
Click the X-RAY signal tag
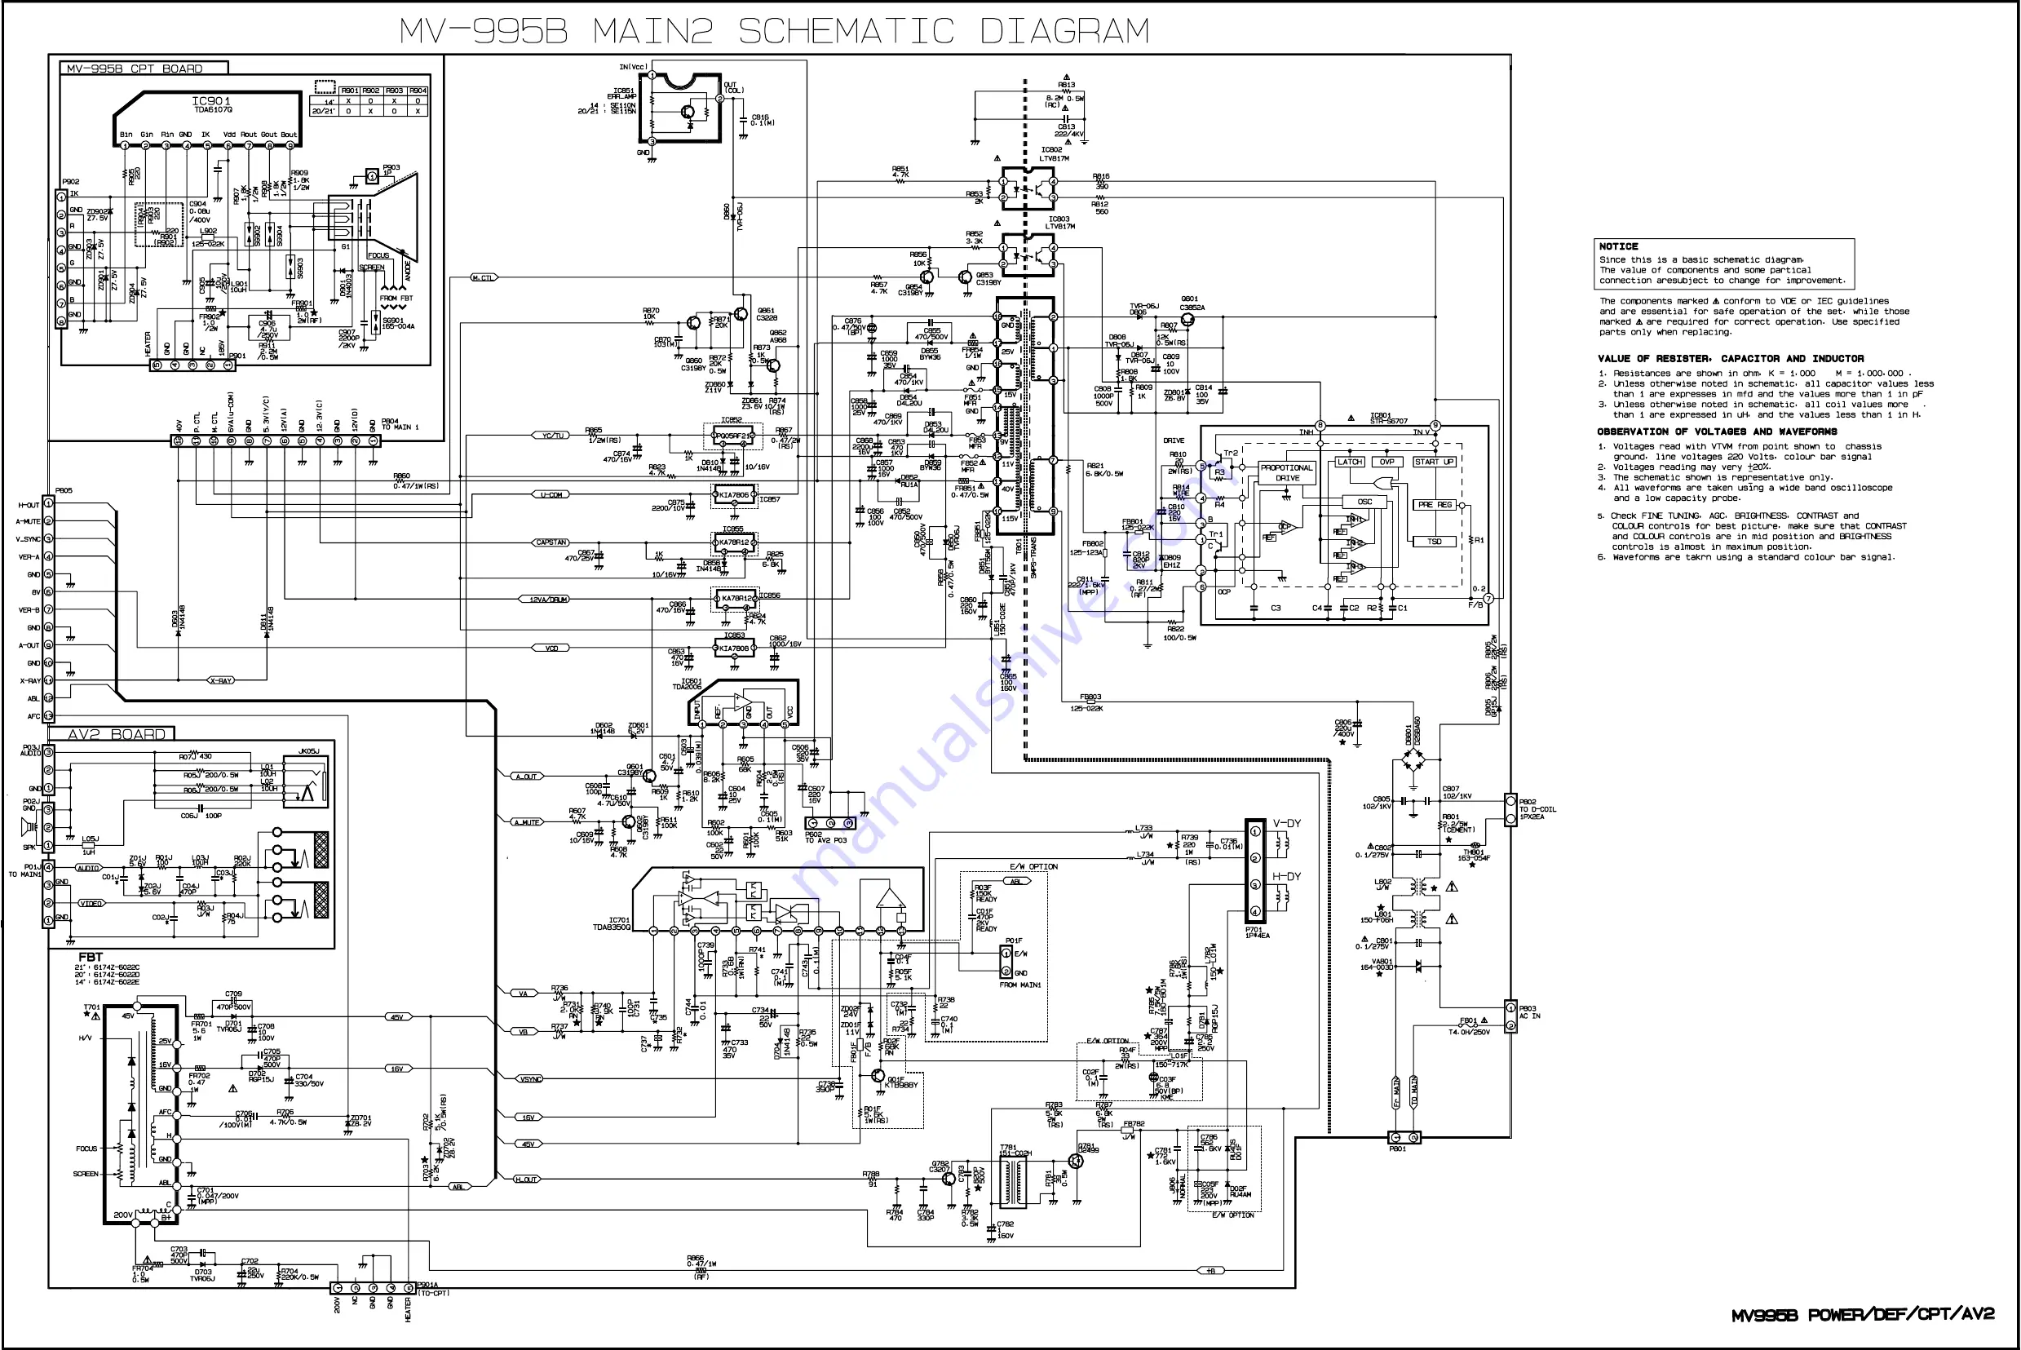click(x=221, y=681)
